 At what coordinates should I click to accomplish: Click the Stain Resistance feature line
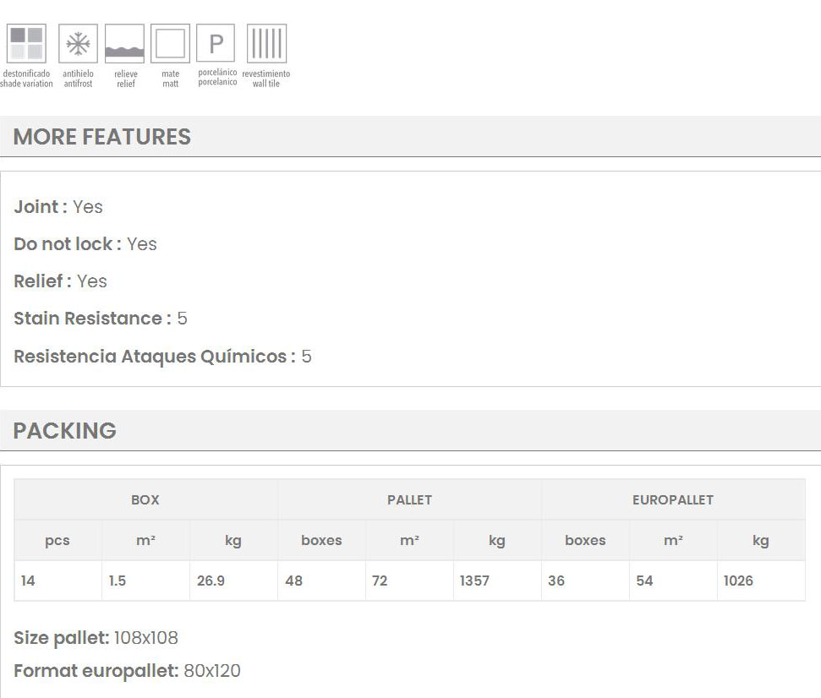(x=101, y=319)
